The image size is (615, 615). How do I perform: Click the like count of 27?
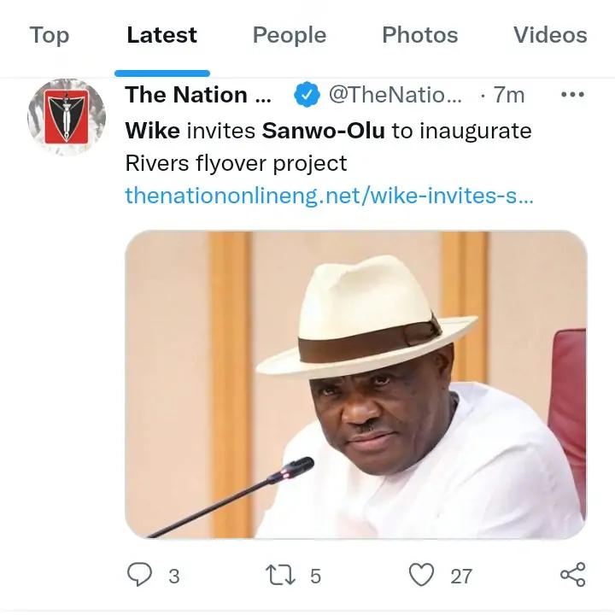(461, 577)
